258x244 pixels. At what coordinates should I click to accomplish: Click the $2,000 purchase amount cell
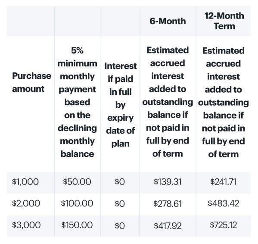(x=26, y=203)
